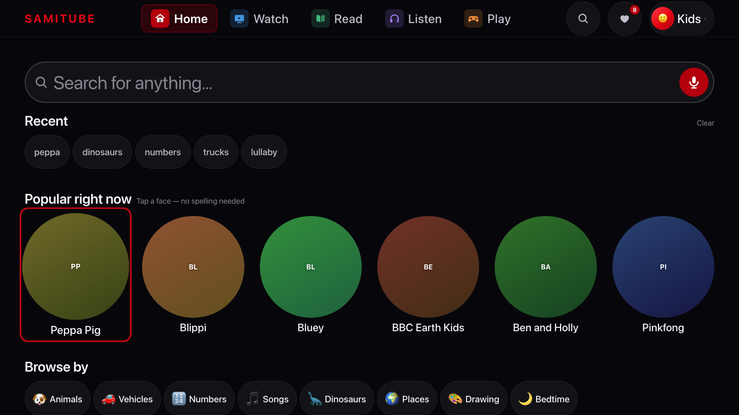Viewport: 739px width, 415px height.
Task: Open the Dinosaurs category chip
Action: tap(337, 399)
